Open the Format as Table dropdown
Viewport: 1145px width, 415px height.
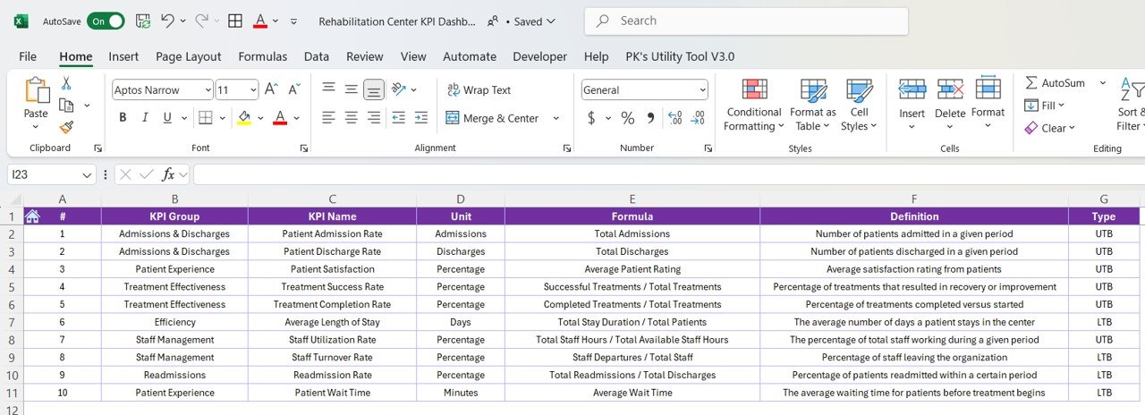pyautogui.click(x=813, y=106)
